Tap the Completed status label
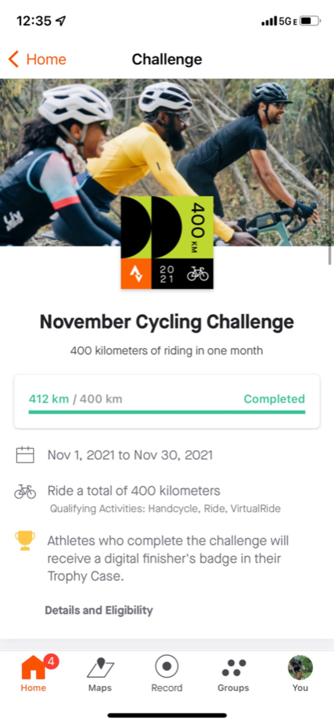This screenshot has height=725, width=334. [x=274, y=399]
